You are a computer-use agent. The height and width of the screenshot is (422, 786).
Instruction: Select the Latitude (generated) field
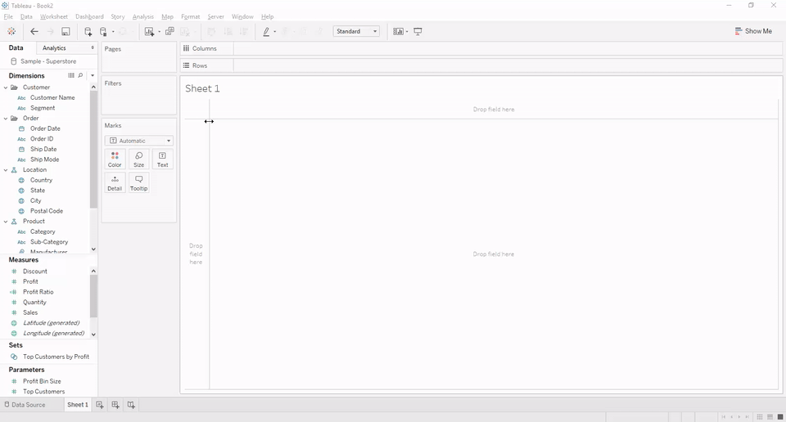51,323
